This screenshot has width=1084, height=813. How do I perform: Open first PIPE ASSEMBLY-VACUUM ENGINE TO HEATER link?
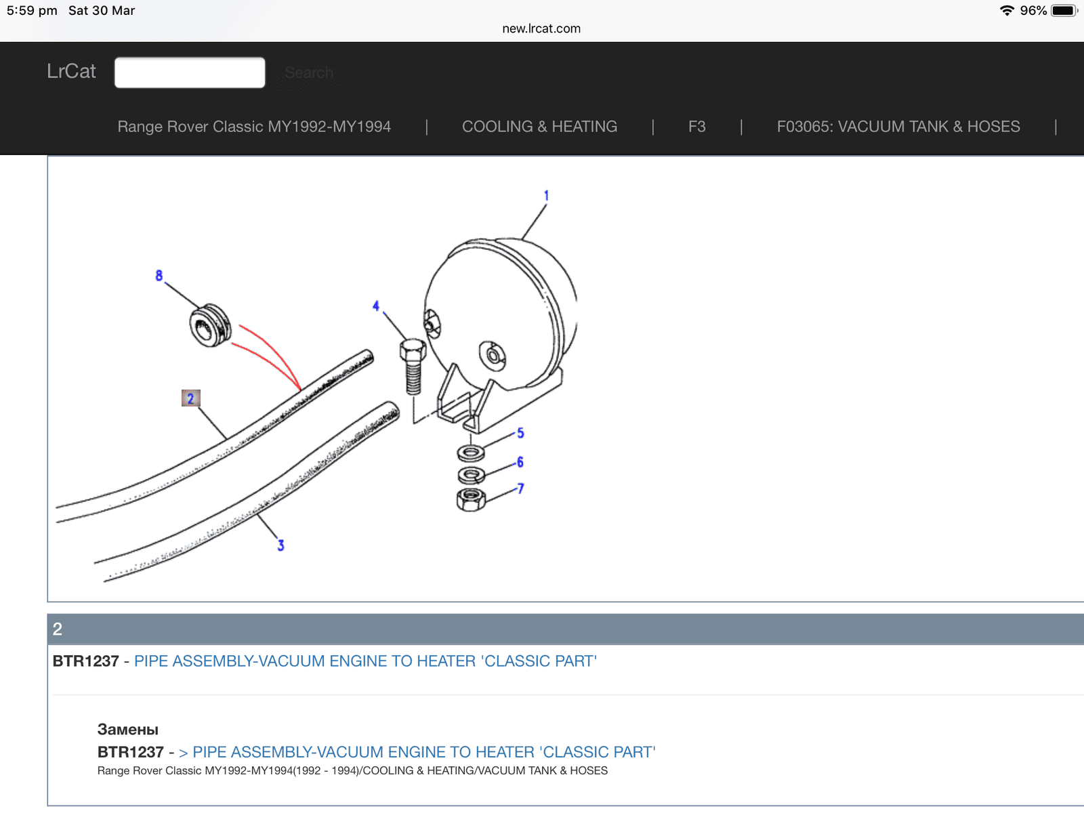point(365,661)
